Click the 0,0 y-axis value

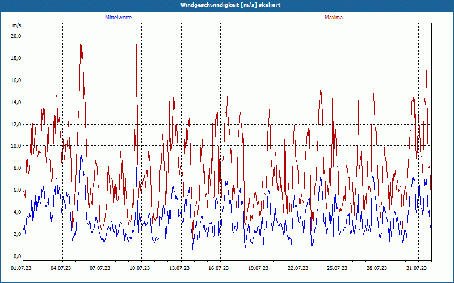pos(18,256)
